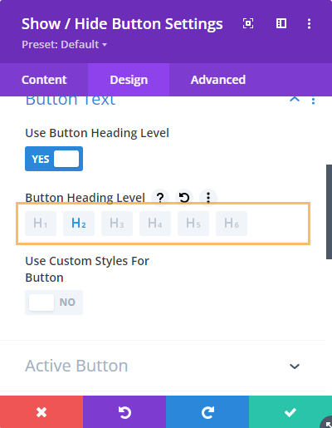
Task: Open the Preset: Default dropdown
Action: click(65, 45)
